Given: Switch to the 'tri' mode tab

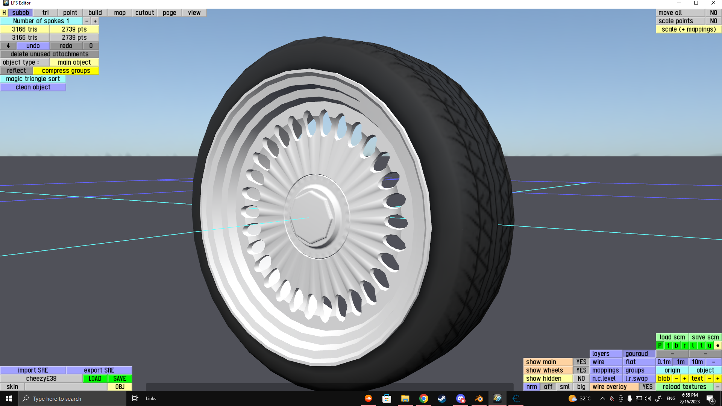Looking at the screenshot, I should pos(46,13).
